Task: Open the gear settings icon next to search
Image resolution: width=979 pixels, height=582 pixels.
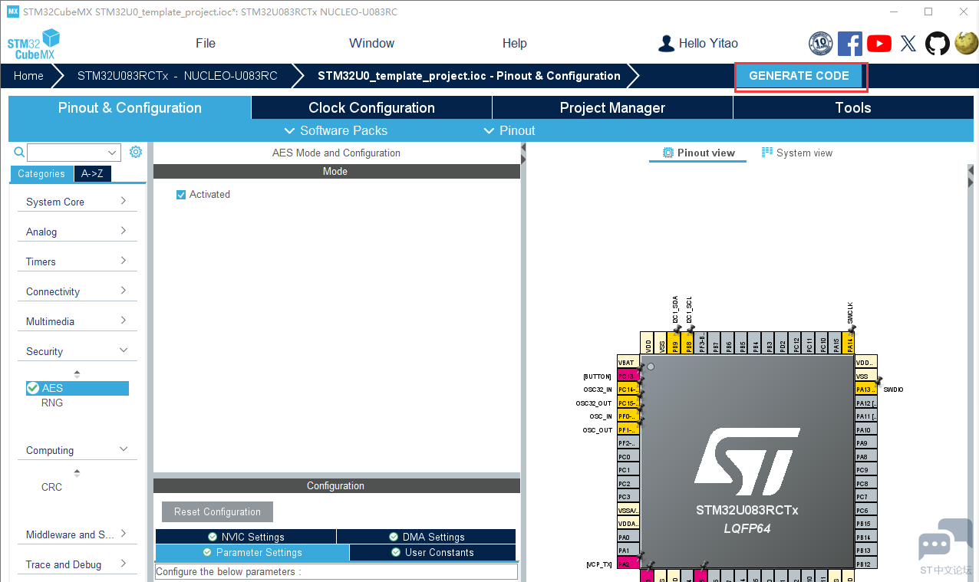Action: [136, 152]
